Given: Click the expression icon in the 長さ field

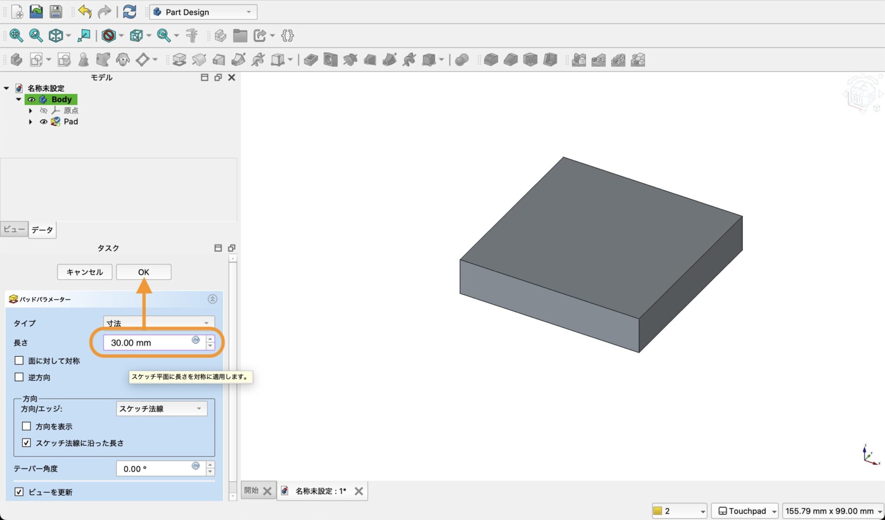Looking at the screenshot, I should click(196, 340).
